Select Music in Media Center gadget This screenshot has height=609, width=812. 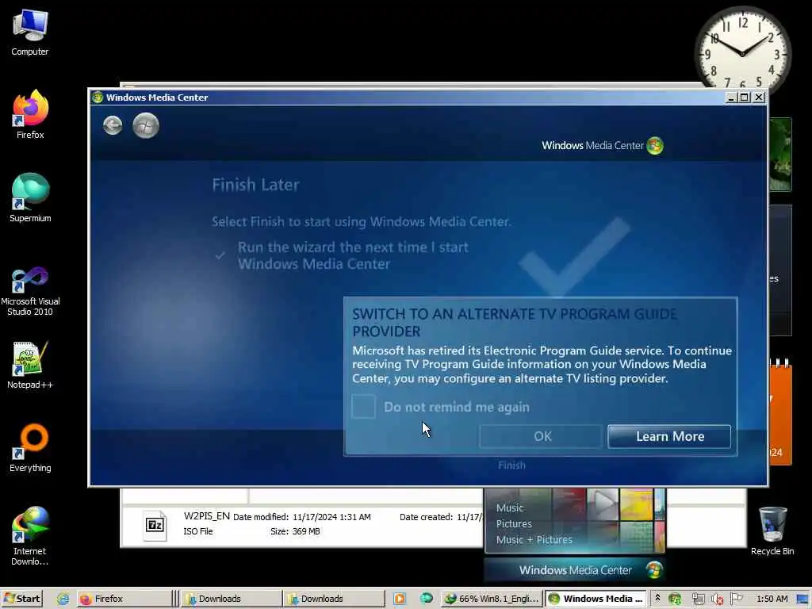click(x=510, y=508)
